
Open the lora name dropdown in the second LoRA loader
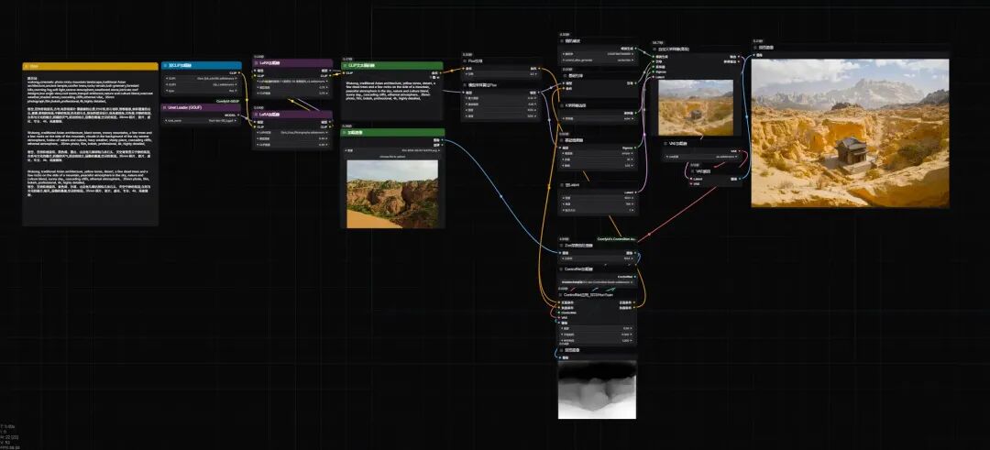click(292, 133)
